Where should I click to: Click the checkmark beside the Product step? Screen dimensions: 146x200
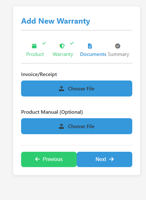(44, 43)
